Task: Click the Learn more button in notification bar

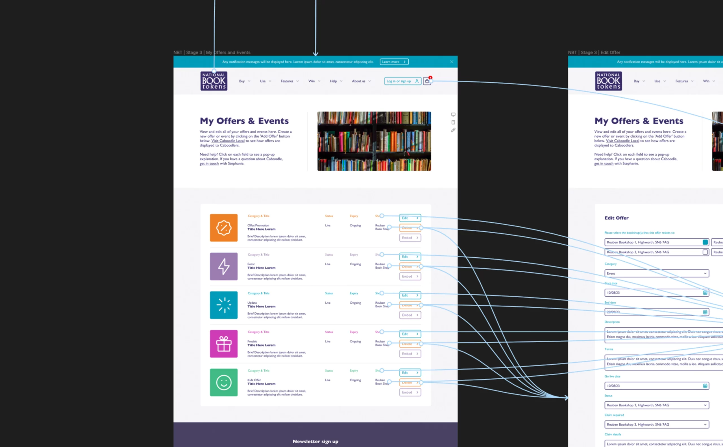Action: 393,62
